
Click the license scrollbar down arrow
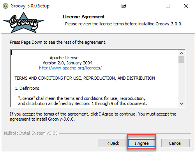(x=182, y=104)
